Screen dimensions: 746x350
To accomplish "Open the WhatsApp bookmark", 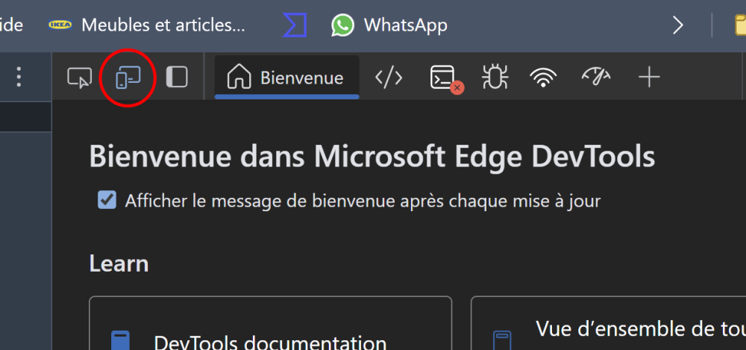I will (x=390, y=25).
